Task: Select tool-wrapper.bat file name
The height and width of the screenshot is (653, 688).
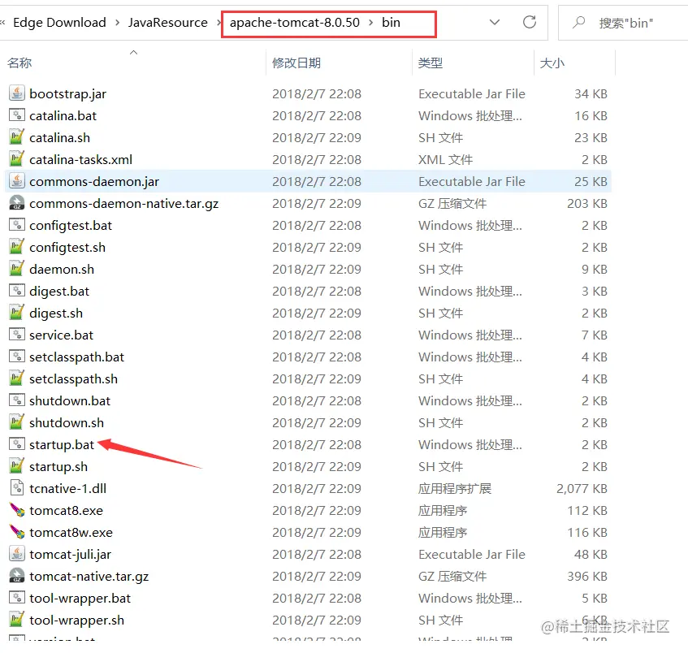Action: coord(80,598)
